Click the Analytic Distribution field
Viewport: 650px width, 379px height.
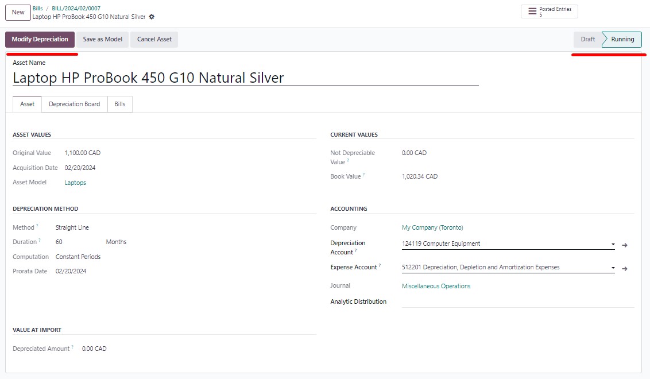coord(518,301)
